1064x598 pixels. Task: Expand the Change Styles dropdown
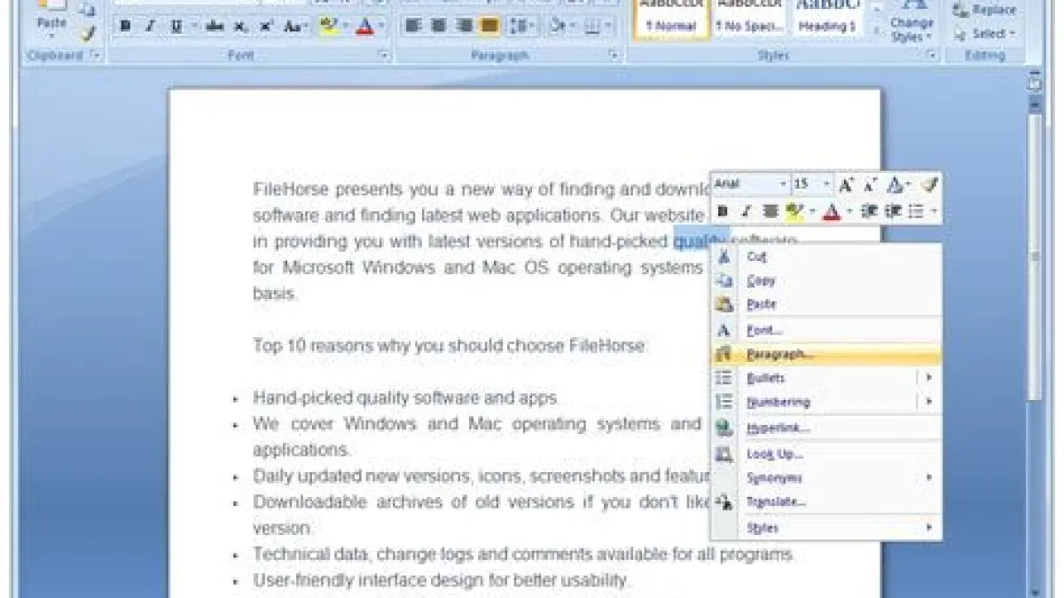(911, 31)
